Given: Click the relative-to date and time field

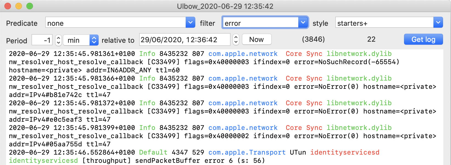Looking at the screenshot, I should [184, 40].
